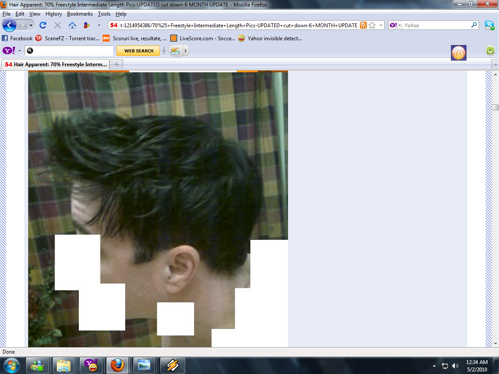This screenshot has width=499, height=374.
Task: Click the Skype icon in the toolbar
Action: [489, 25]
